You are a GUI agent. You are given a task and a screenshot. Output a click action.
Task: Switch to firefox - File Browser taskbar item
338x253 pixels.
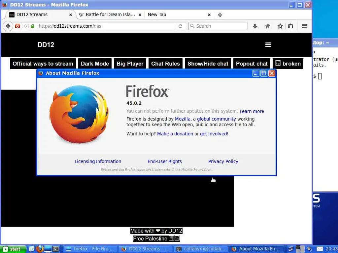click(91, 249)
